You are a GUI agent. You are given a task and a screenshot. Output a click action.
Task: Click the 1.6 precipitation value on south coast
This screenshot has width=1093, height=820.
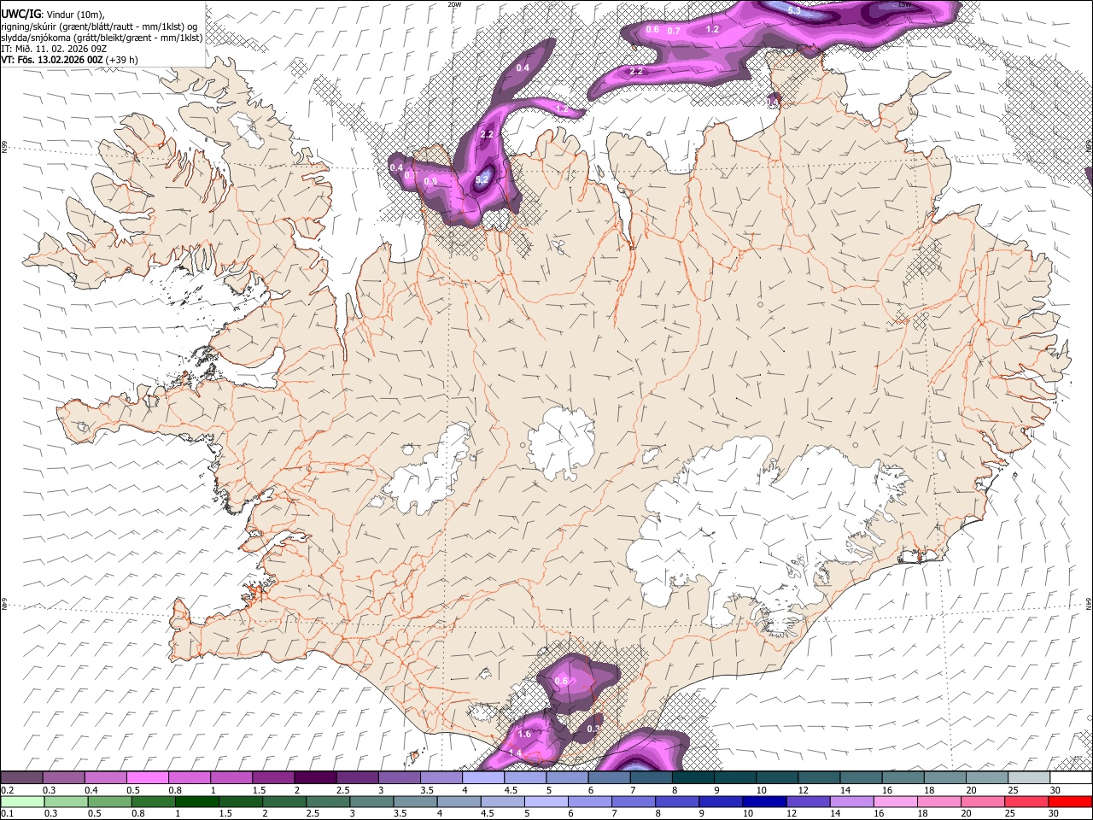(x=524, y=734)
